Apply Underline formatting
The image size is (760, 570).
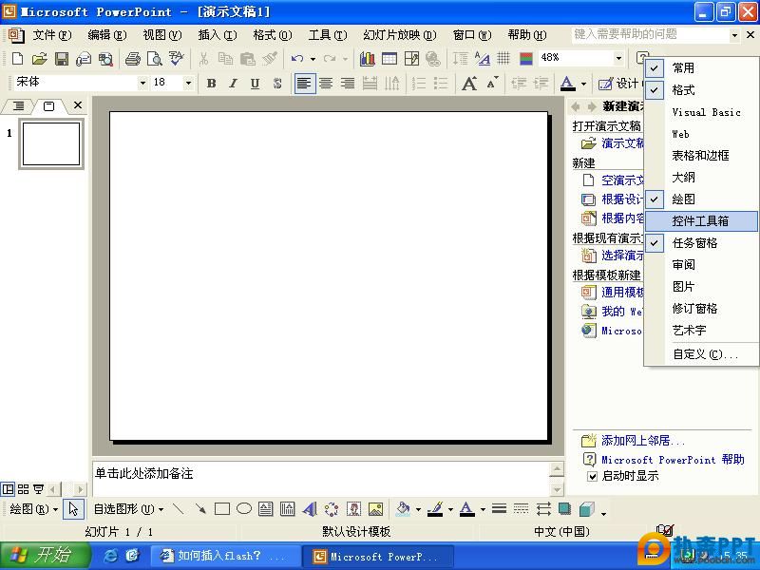pos(255,84)
